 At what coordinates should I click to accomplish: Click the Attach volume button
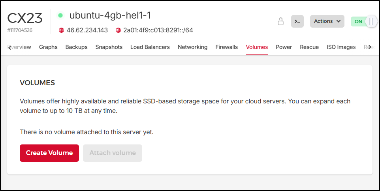point(113,153)
